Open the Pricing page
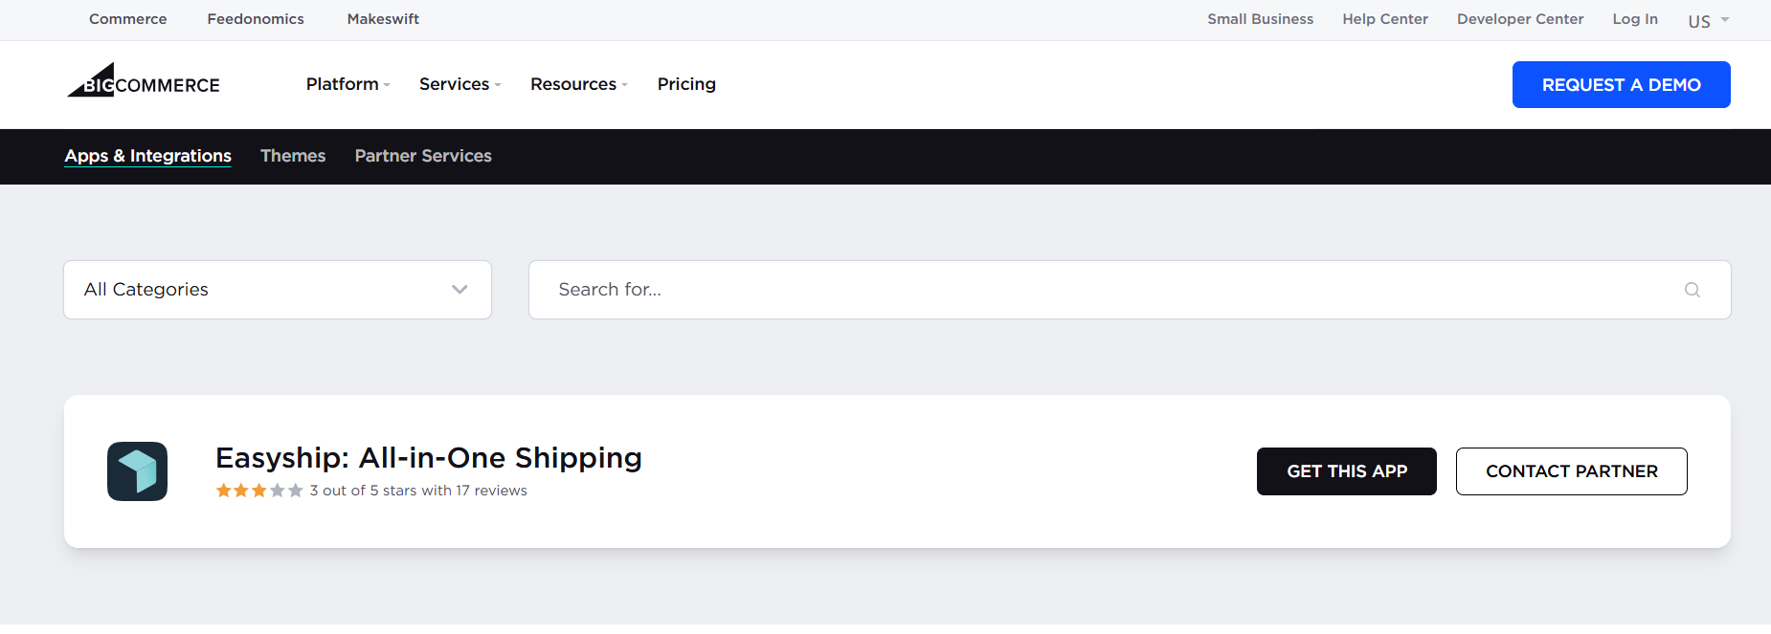Screen dimensions: 1771x634 [686, 84]
